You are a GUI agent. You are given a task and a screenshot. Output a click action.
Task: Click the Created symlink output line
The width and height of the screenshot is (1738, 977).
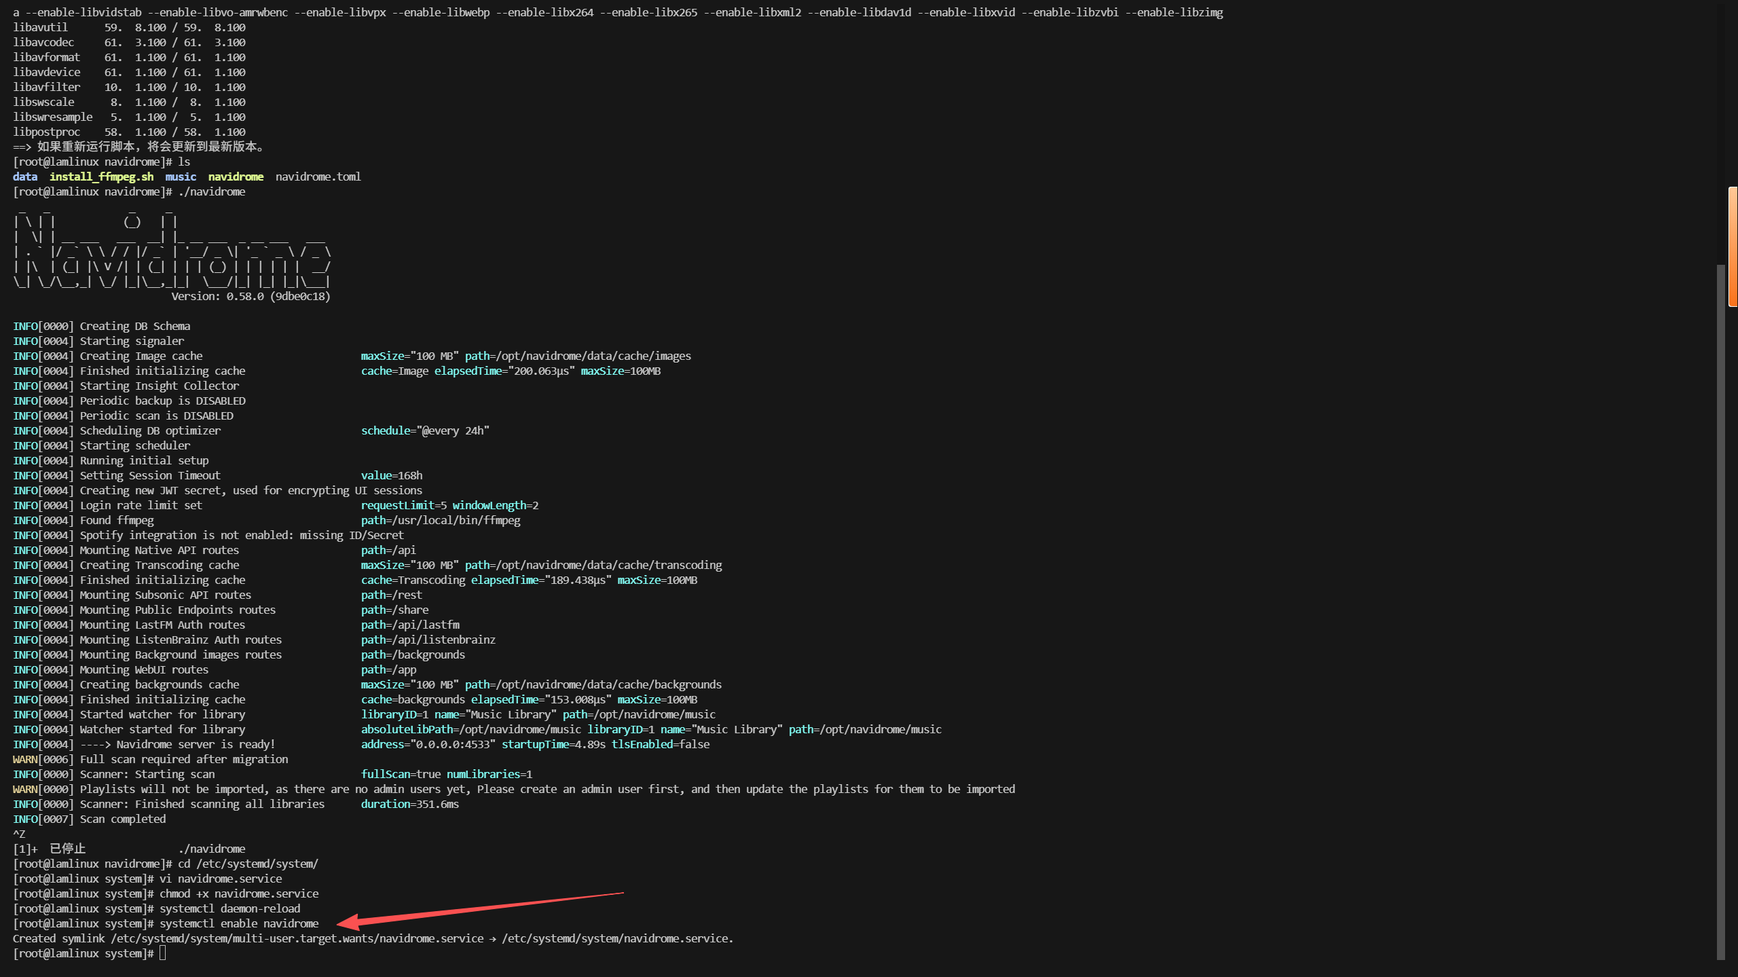click(x=373, y=938)
